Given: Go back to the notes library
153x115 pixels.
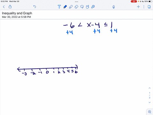Looking at the screenshot, I should coord(4,7).
